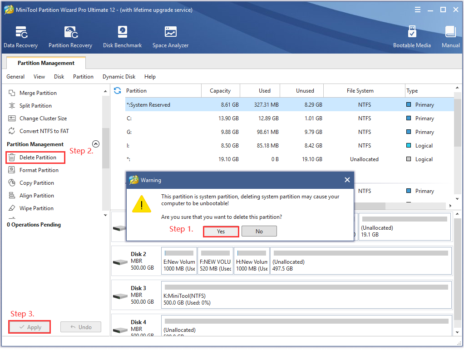Select the 19.10 GB unallocated row
This screenshot has height=350, width=464.
point(289,160)
